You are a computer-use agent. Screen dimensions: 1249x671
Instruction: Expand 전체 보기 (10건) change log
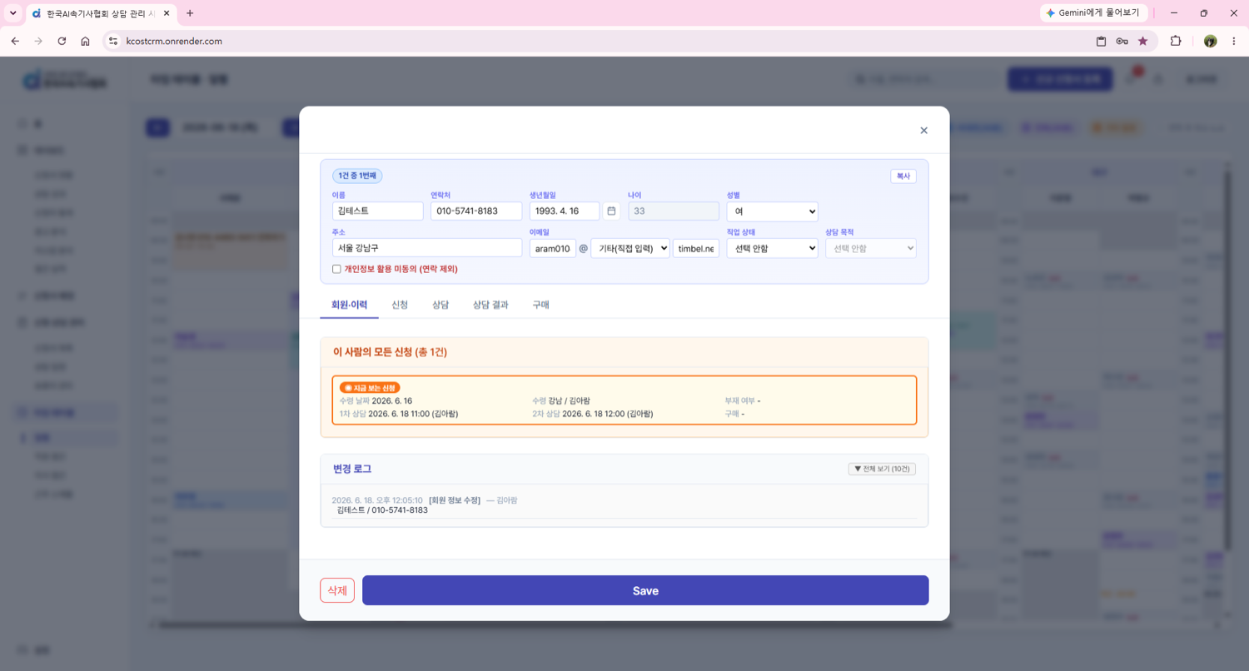[x=882, y=469]
